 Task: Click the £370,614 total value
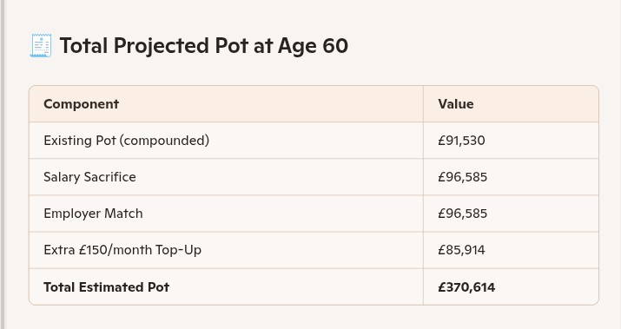[x=466, y=287]
